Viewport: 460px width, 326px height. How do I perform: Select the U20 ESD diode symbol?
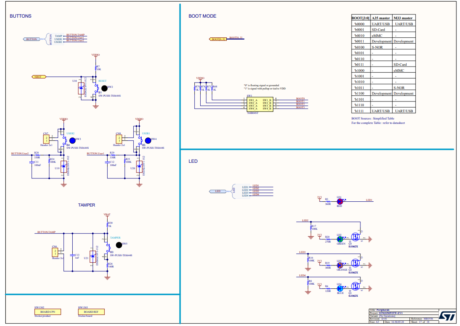point(139,167)
